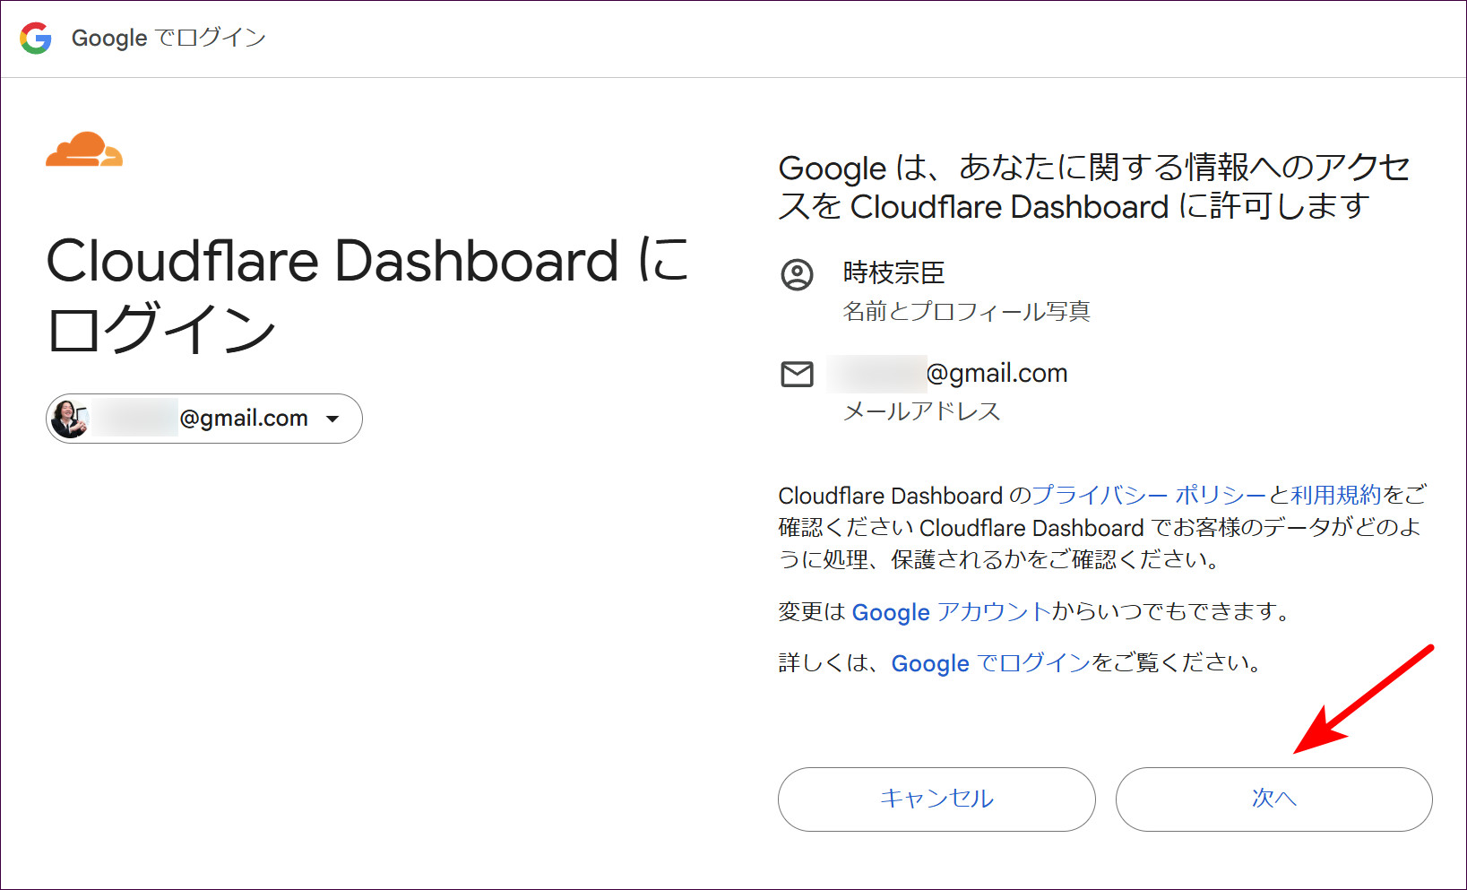Click the account dropdown arrow
The height and width of the screenshot is (890, 1467).
click(x=332, y=419)
